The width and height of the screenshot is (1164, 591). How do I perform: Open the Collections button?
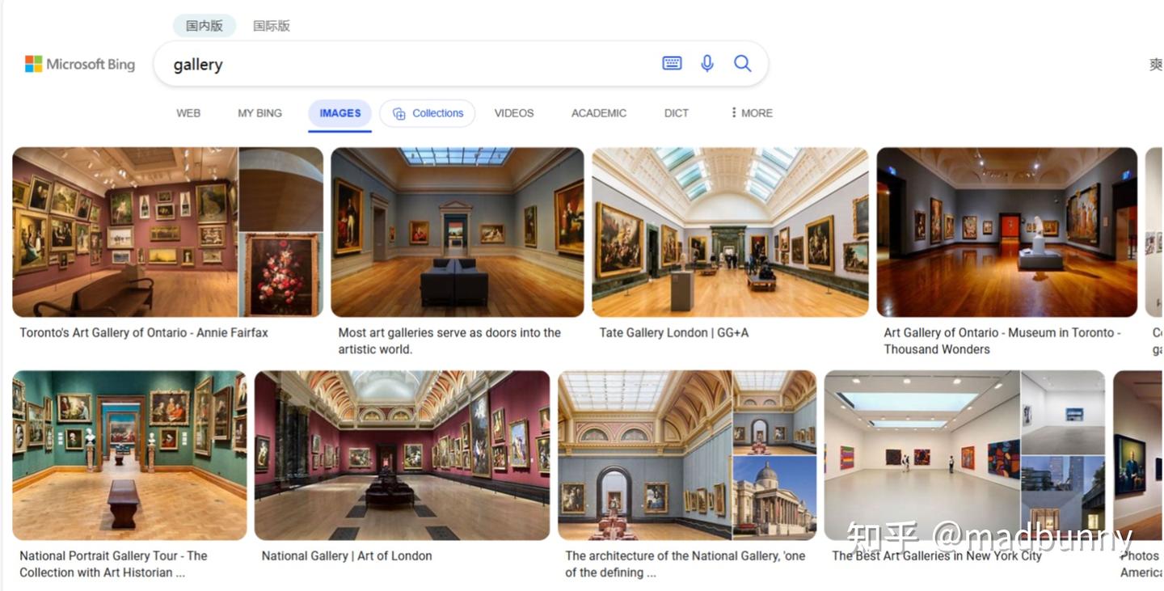(x=428, y=113)
